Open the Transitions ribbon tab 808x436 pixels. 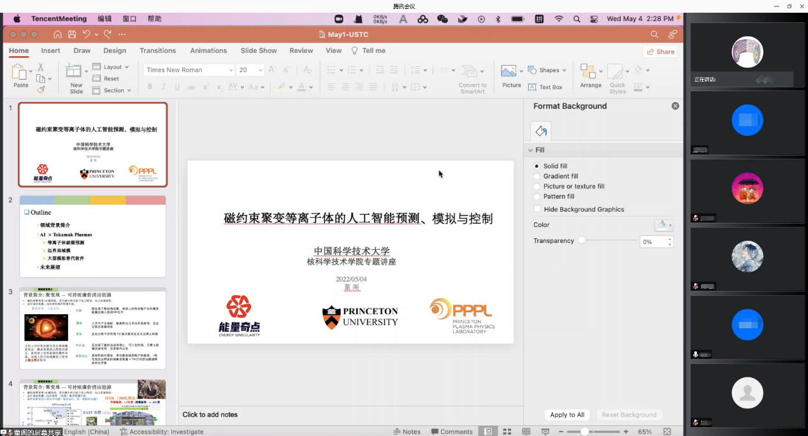tap(157, 50)
